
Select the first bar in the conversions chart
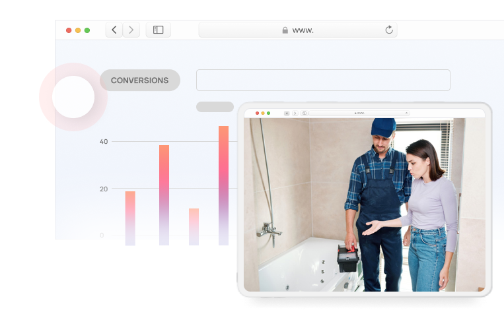coord(130,218)
